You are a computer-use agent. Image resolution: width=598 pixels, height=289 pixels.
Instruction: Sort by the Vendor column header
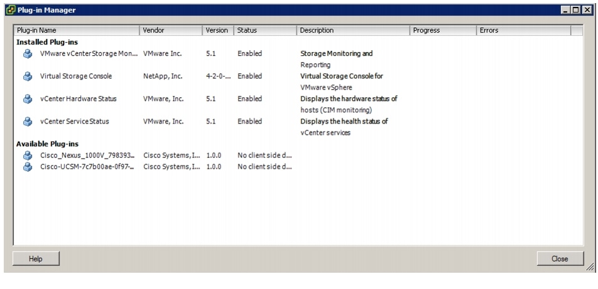click(x=171, y=31)
